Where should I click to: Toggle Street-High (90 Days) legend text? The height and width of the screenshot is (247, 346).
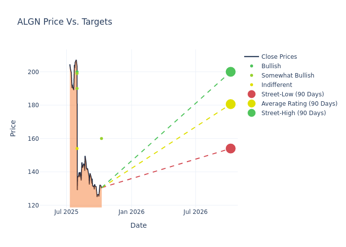[x=294, y=113]
